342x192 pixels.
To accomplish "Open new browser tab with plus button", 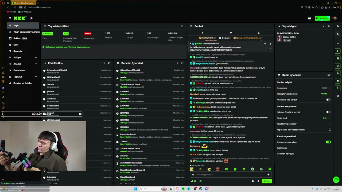I will click(x=38, y=3).
